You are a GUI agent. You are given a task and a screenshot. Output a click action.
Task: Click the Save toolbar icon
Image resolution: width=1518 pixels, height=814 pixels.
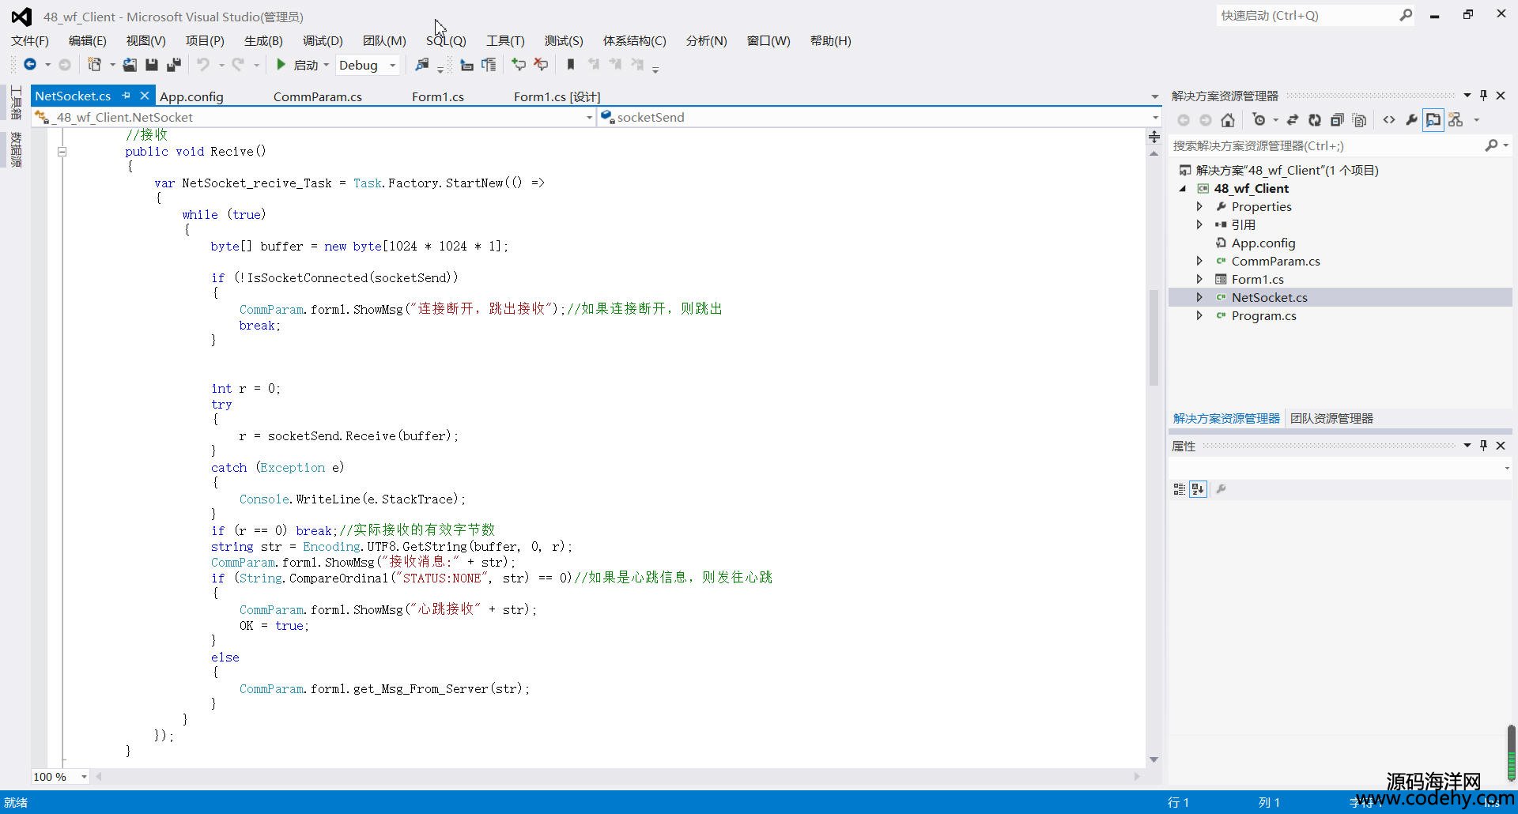point(152,65)
